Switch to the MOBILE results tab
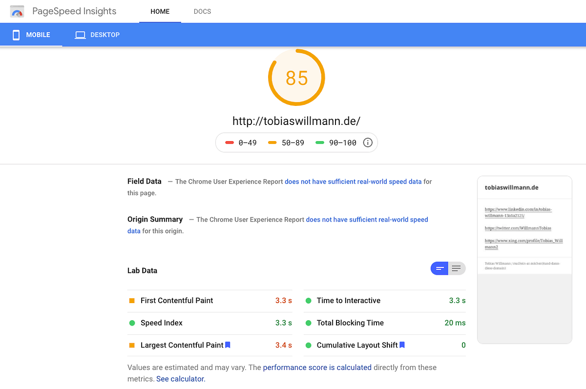 31,35
